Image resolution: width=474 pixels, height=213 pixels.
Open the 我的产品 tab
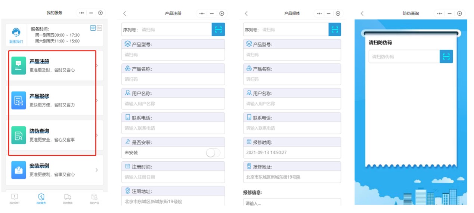pyautogui.click(x=94, y=198)
